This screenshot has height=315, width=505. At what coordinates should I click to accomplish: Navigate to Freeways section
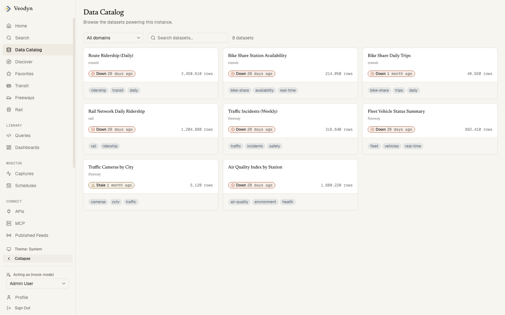click(x=38, y=98)
